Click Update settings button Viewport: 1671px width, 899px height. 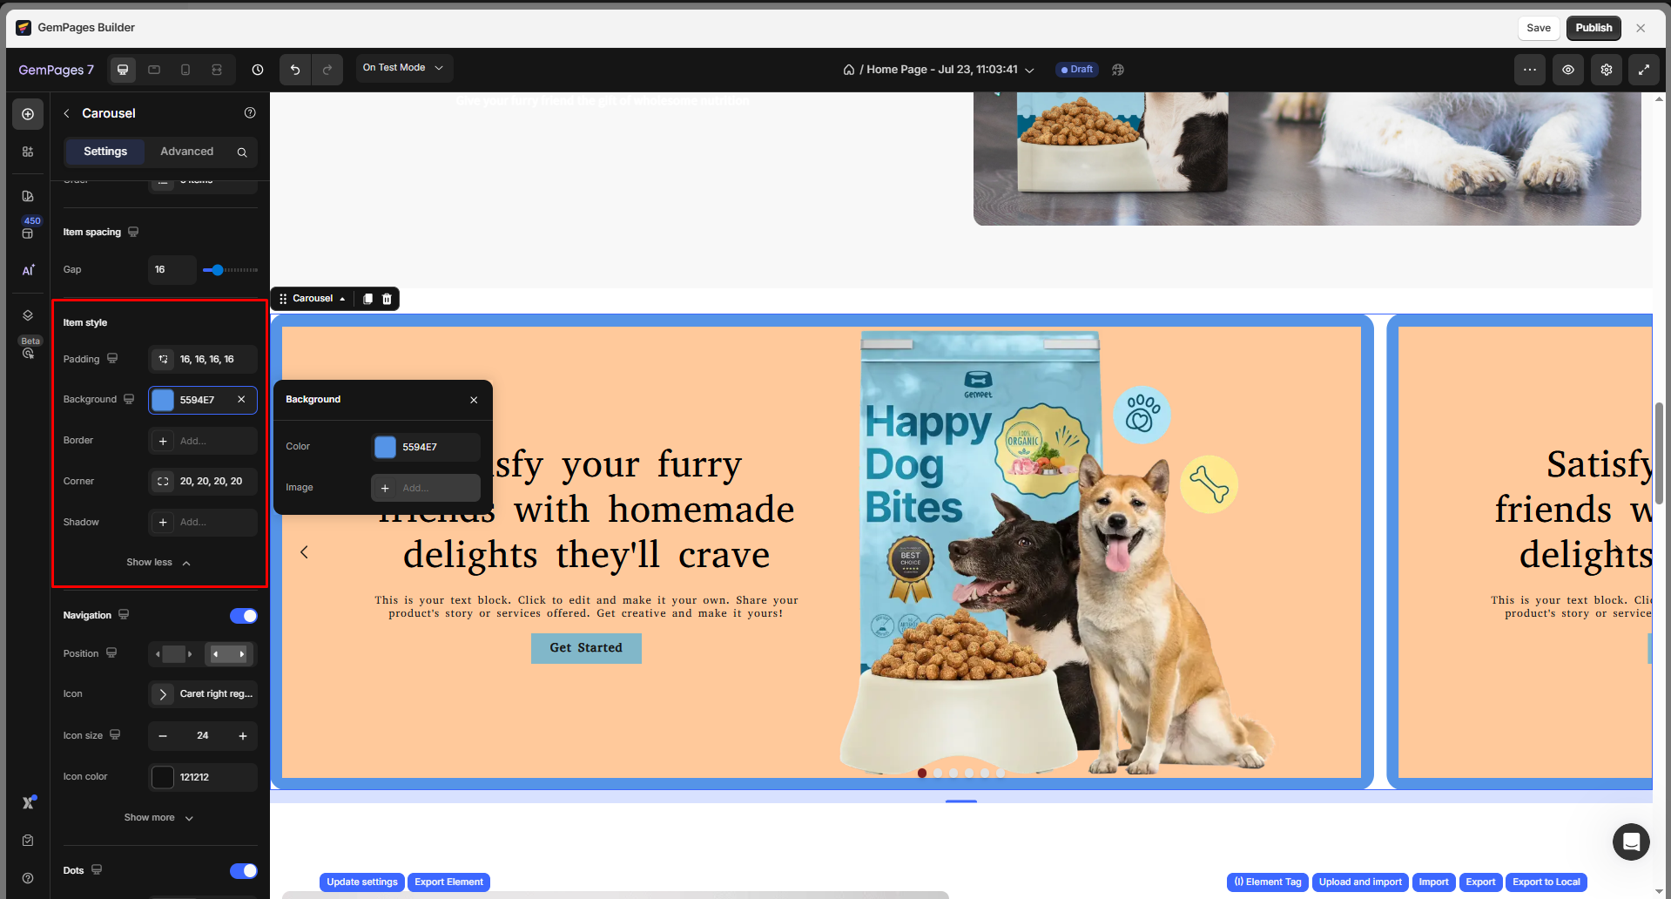tap(362, 882)
